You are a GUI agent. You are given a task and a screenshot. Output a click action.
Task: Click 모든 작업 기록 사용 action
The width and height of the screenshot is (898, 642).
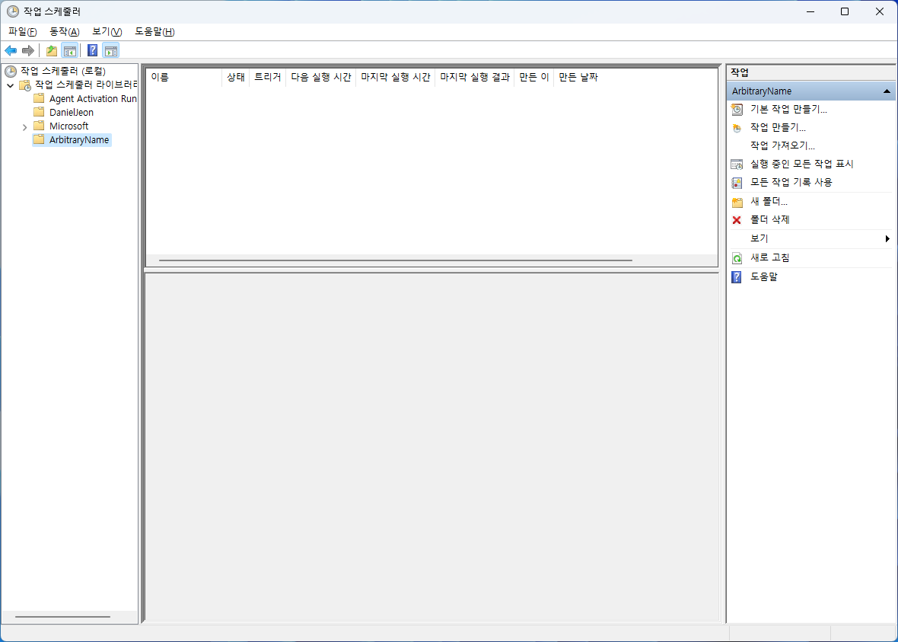tap(791, 182)
